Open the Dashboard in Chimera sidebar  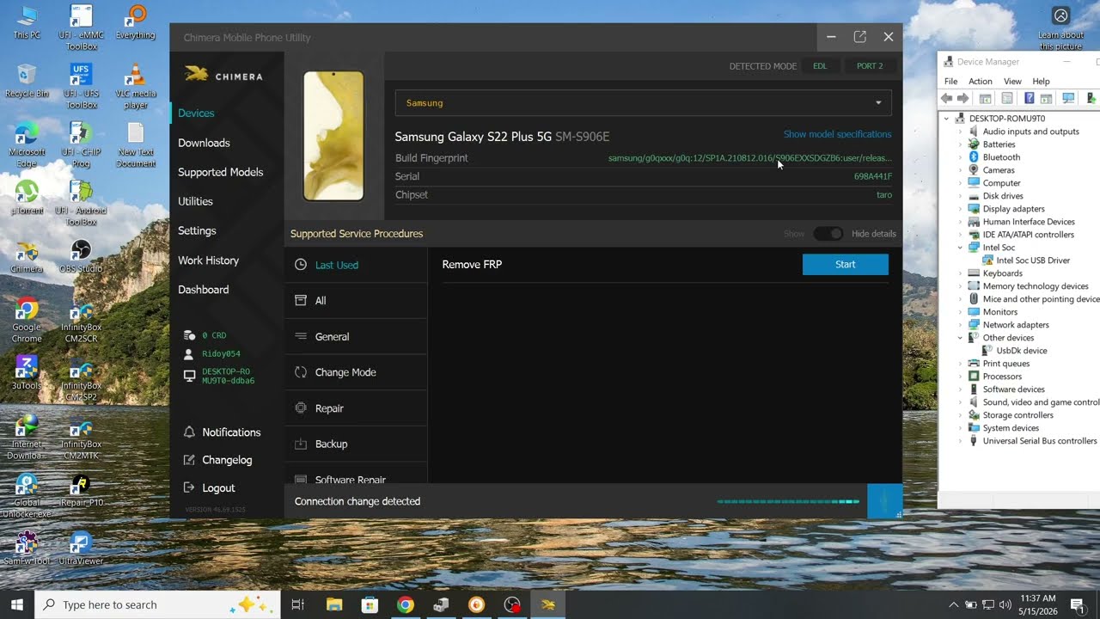pyautogui.click(x=204, y=290)
